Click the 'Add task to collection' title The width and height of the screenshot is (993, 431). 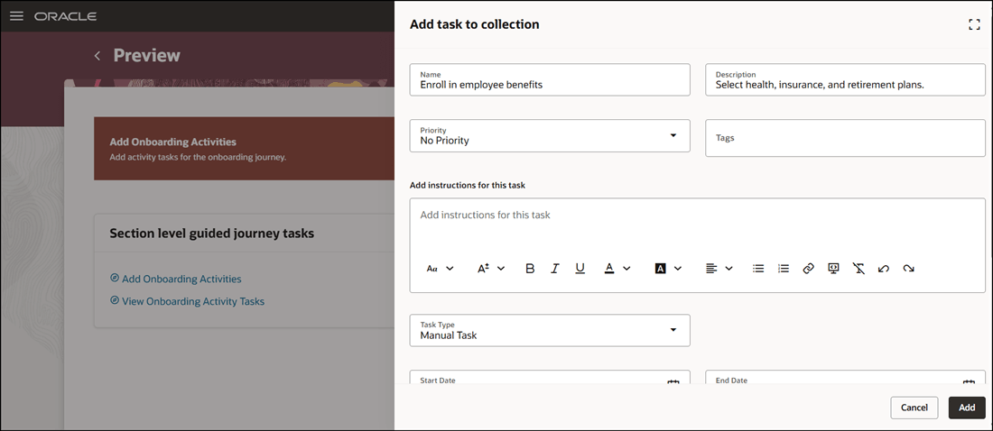[474, 24]
